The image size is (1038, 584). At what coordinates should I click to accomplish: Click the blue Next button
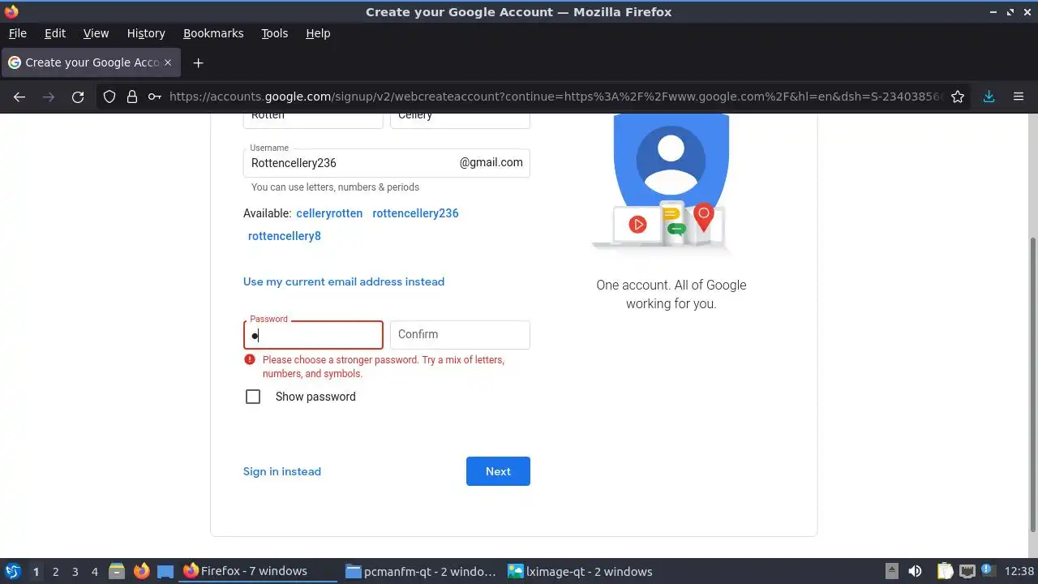(498, 471)
